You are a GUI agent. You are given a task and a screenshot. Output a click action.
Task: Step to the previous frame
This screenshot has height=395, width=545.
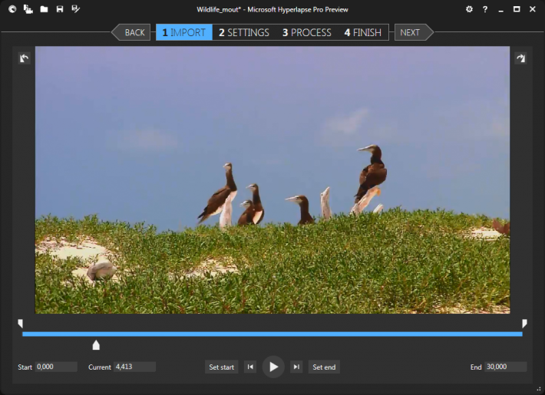250,367
